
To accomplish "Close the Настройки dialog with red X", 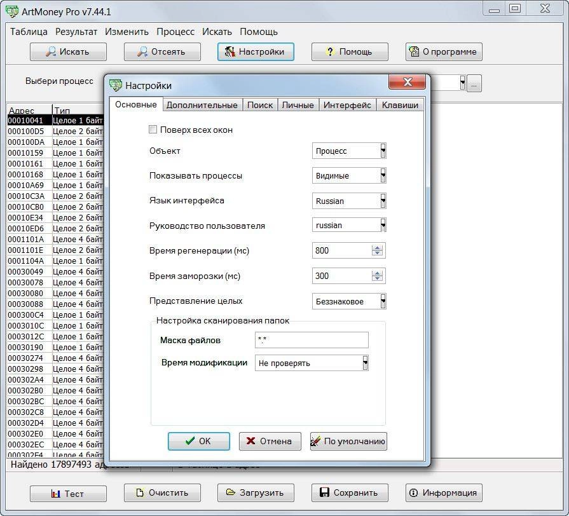I will click(407, 81).
